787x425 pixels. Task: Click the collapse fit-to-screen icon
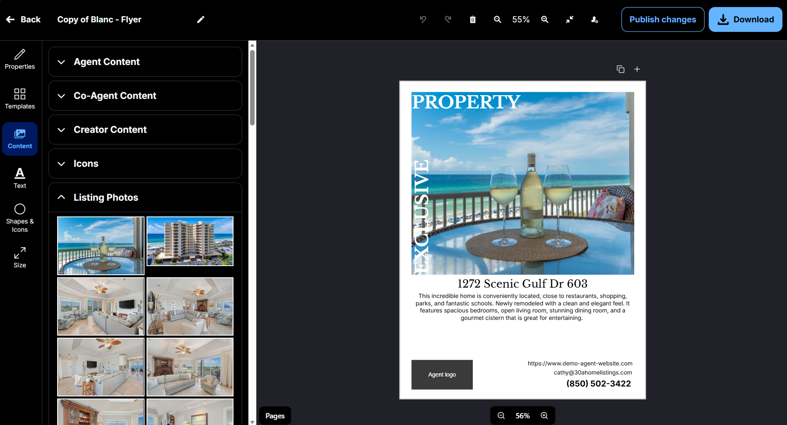point(570,19)
